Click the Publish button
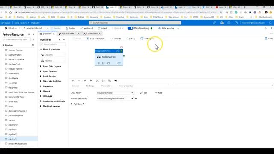Image resolution: width=274 pixels, height=154 pixels. pyautogui.click(x=70, y=28)
